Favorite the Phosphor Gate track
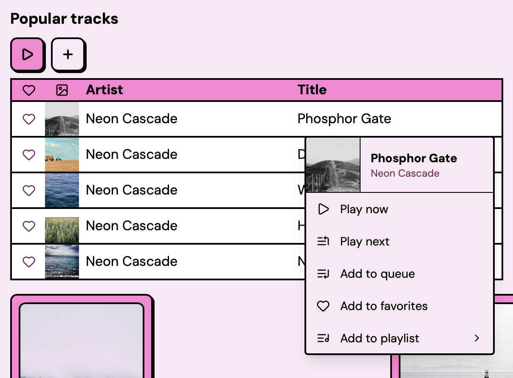Viewport: 513px width, 378px height. [29, 119]
